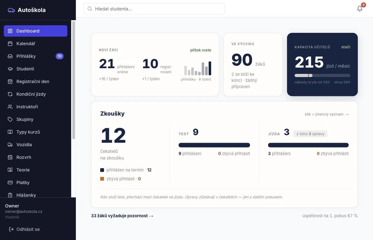373x240 pixels.
Task: Click the owner@autoskola.cz email text
Action: (24, 212)
